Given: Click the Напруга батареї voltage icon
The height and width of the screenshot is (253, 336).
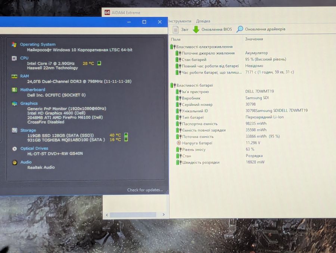Looking at the screenshot, I should (x=179, y=143).
